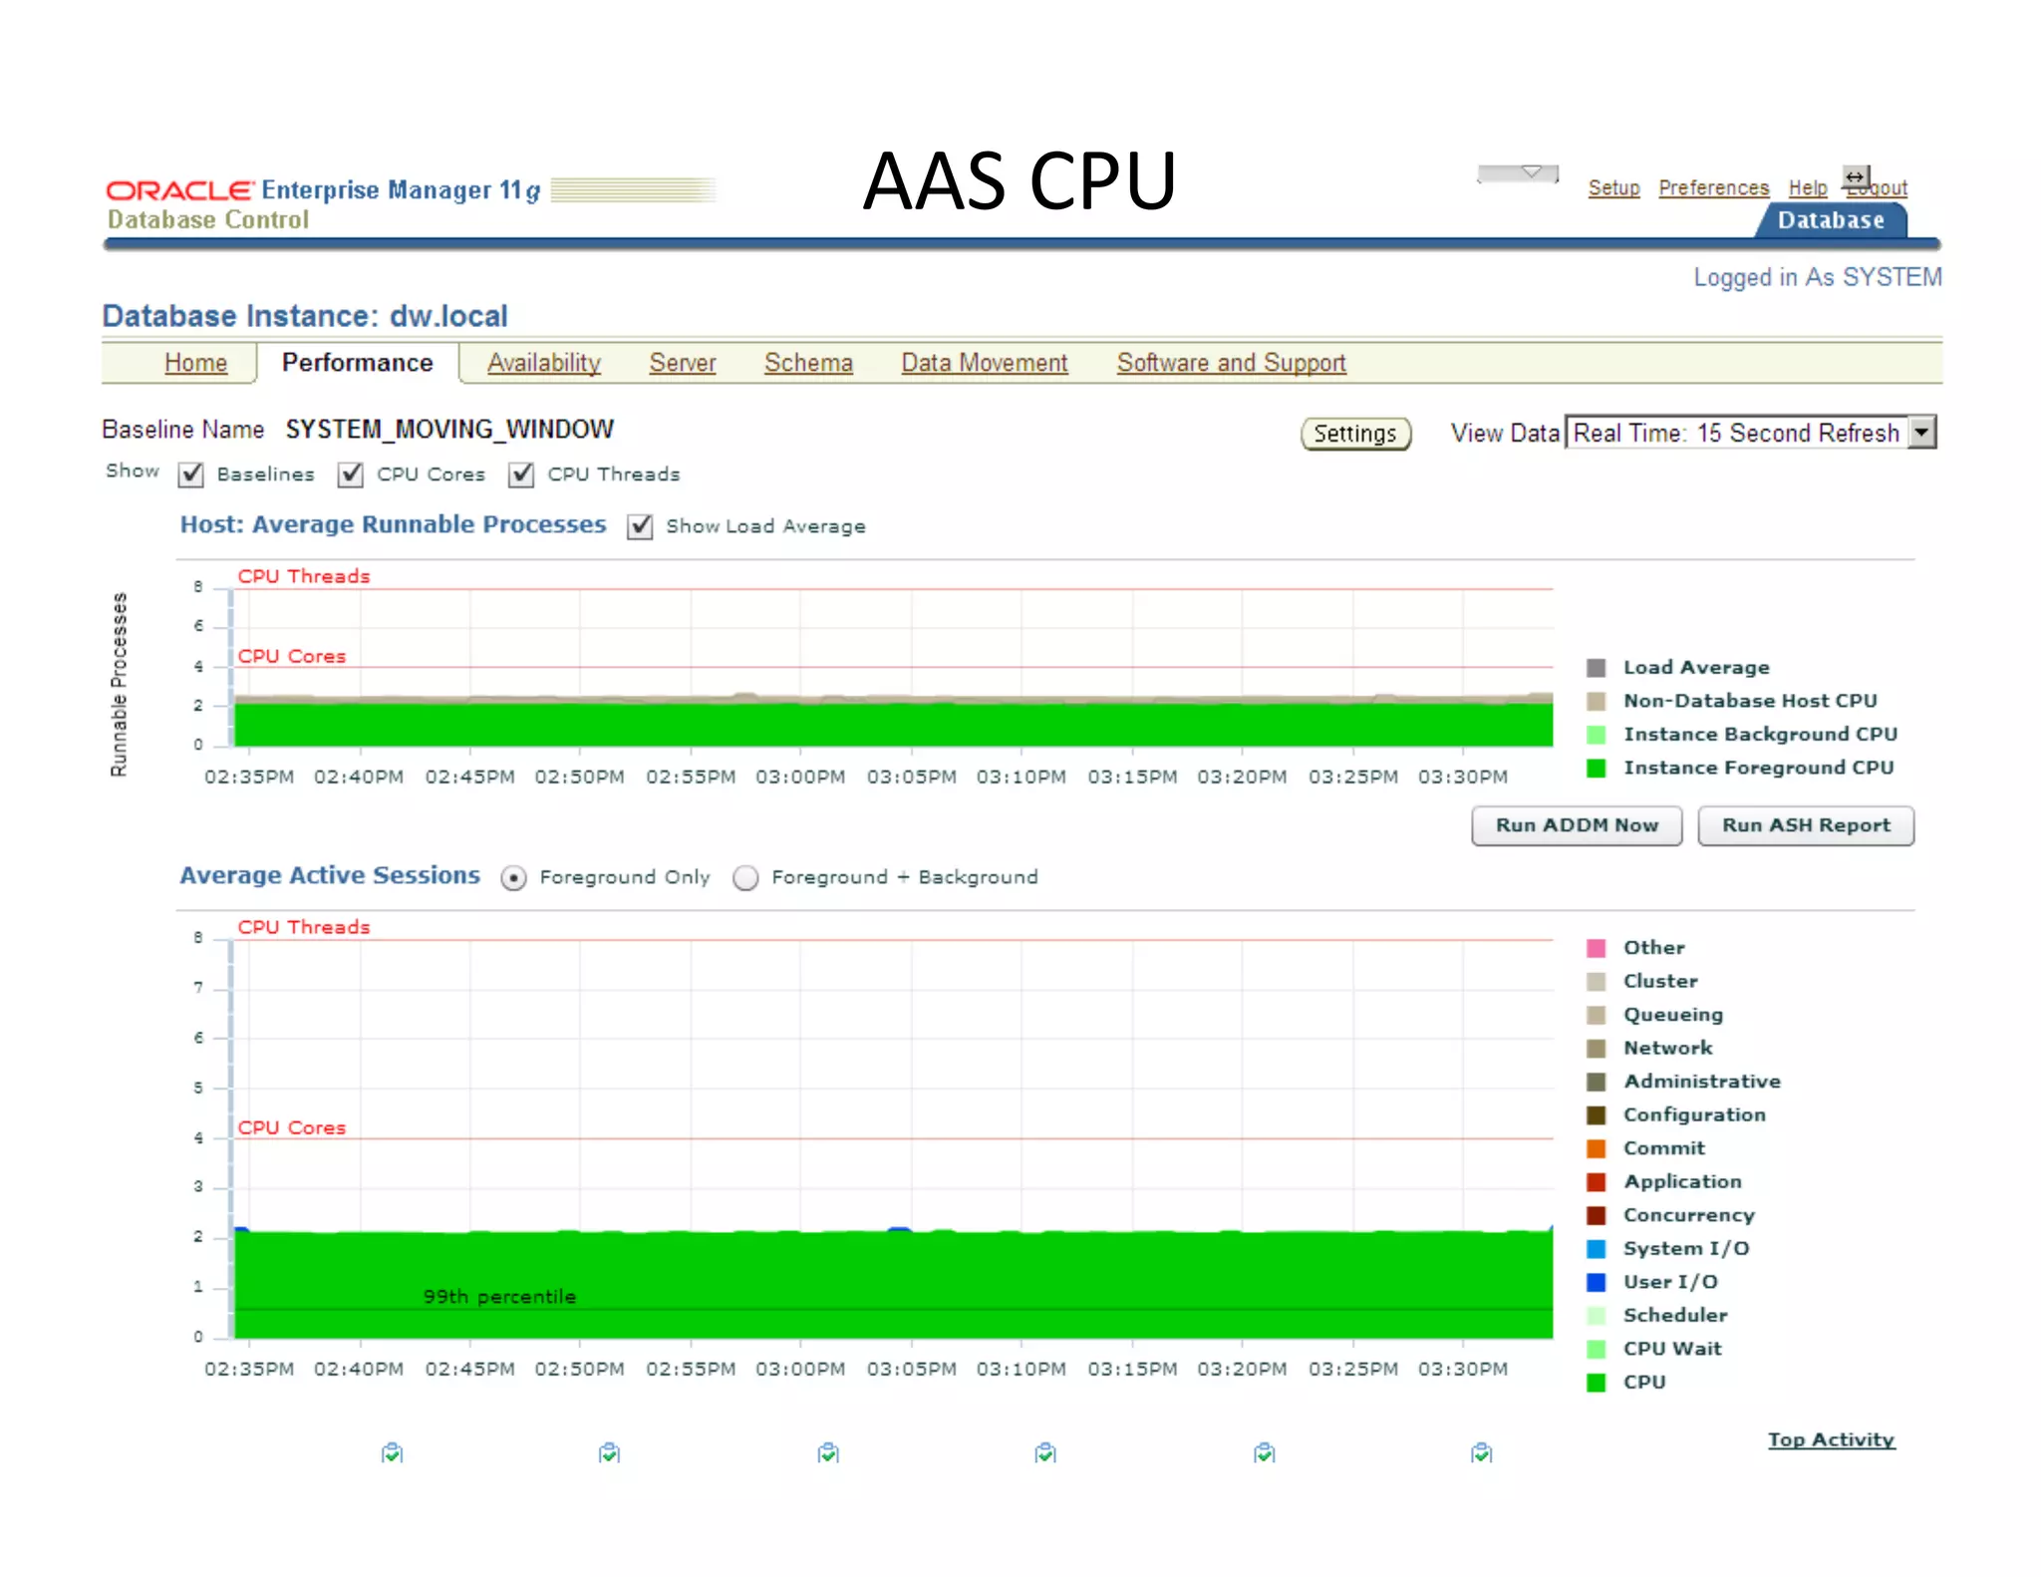Viewport: 2041px width, 1577px height.
Task: Click the Instance Foreground CPU legend swatch
Action: [x=1597, y=768]
